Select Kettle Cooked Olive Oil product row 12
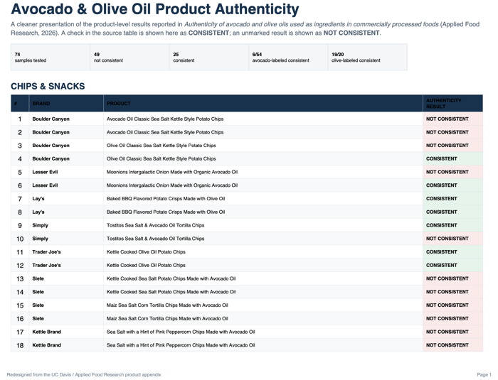Screen dimensions: 498x380 pyautogui.click(x=146, y=265)
